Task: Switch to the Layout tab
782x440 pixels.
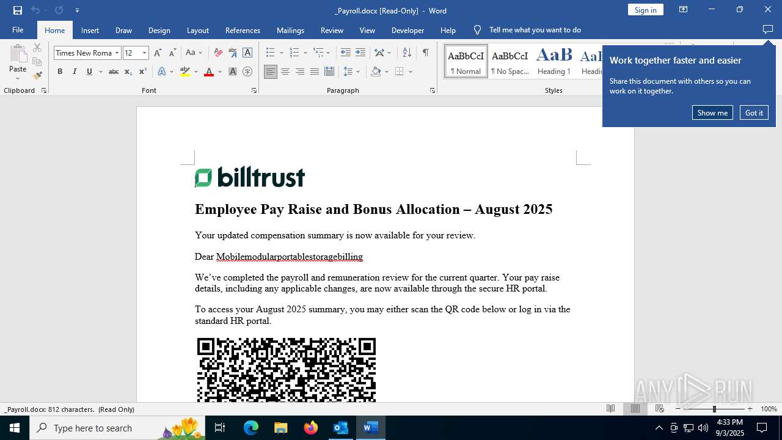Action: [x=197, y=30]
